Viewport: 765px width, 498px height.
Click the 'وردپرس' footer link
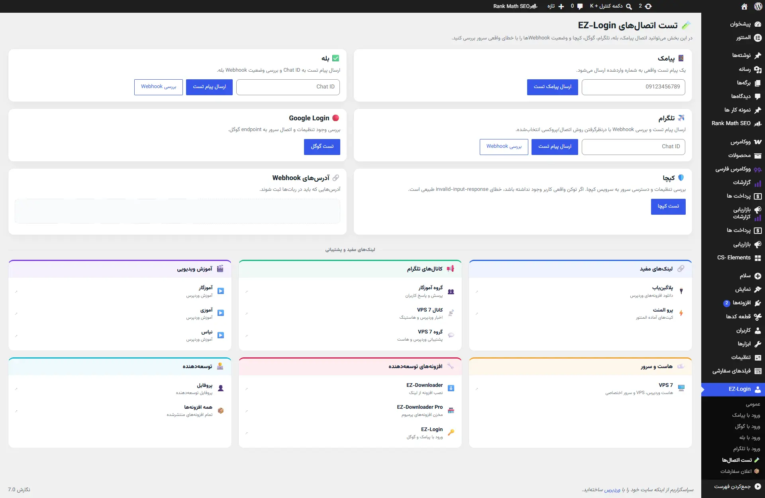[x=612, y=490]
